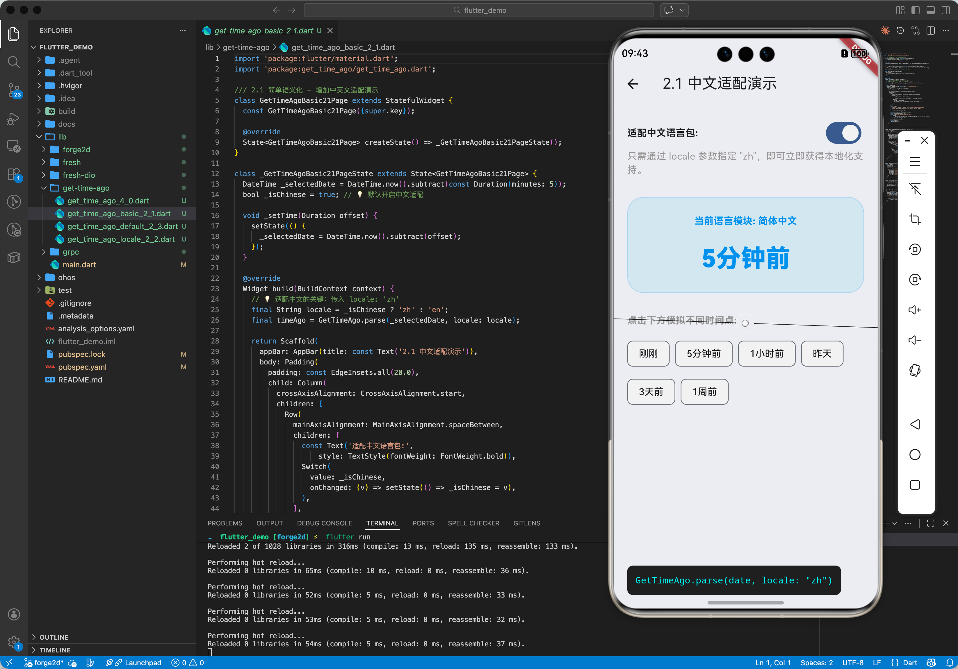958x669 pixels.
Task: Open the Extensions view icon
Action: [14, 174]
